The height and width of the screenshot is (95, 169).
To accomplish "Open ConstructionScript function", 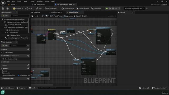I will [11, 59].
